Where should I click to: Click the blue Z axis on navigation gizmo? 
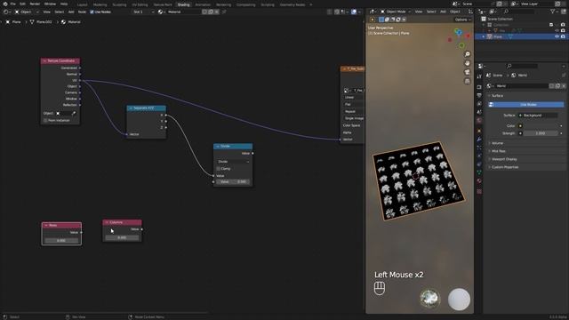point(459,32)
